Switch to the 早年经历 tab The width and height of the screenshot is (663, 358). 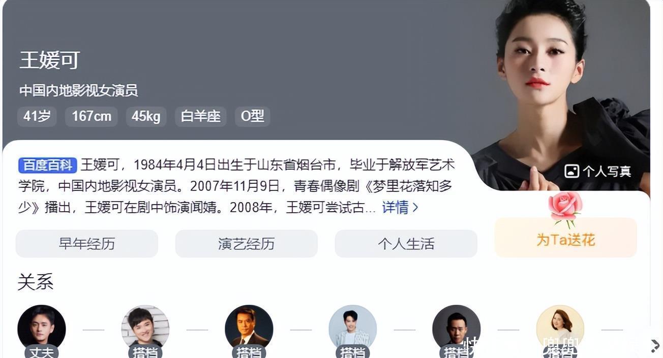87,244
